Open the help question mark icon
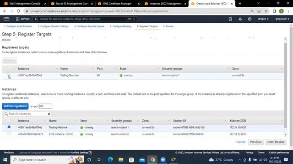Image resolution: width=293 pixels, height=164 pixels. point(250,19)
